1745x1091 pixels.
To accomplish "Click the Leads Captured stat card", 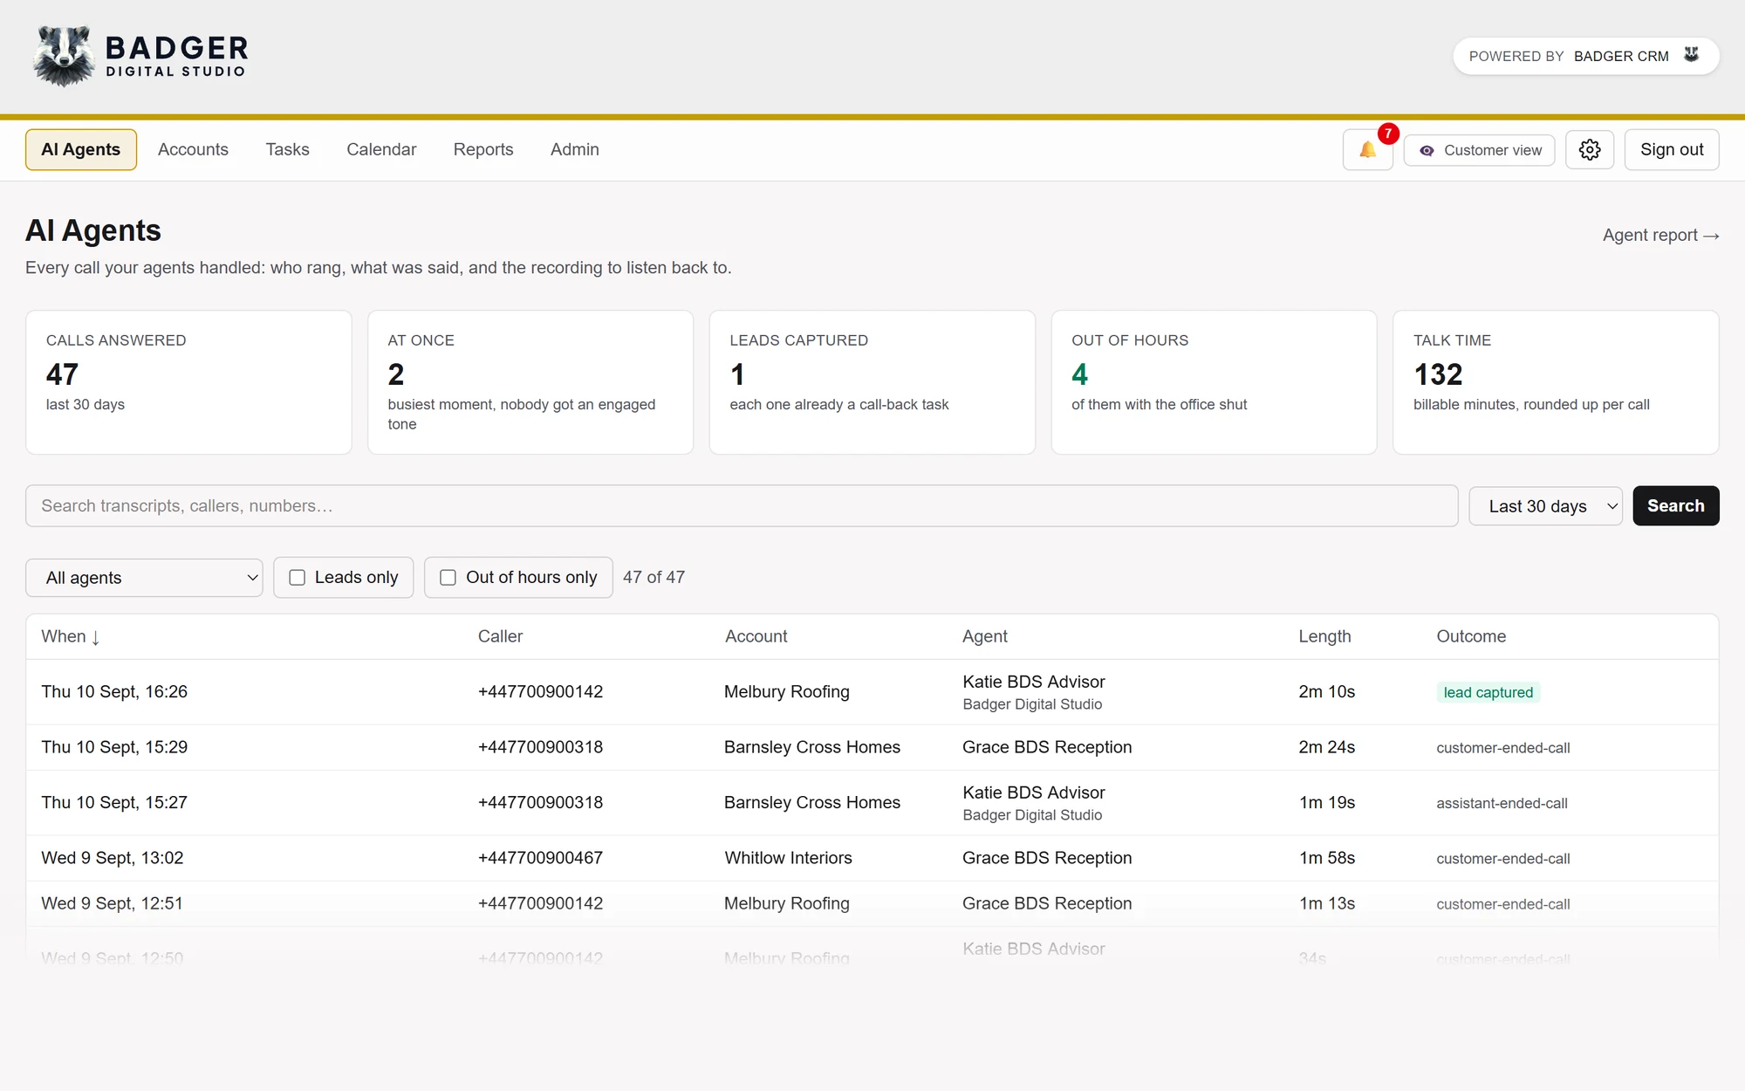I will pos(872,382).
